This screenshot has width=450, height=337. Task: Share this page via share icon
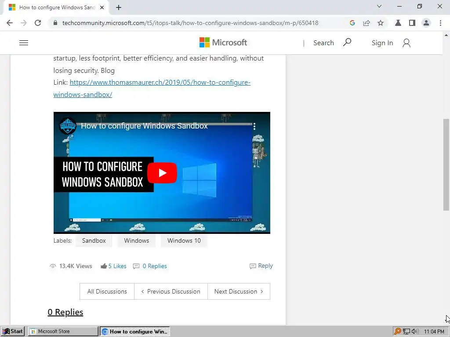tap(367, 23)
